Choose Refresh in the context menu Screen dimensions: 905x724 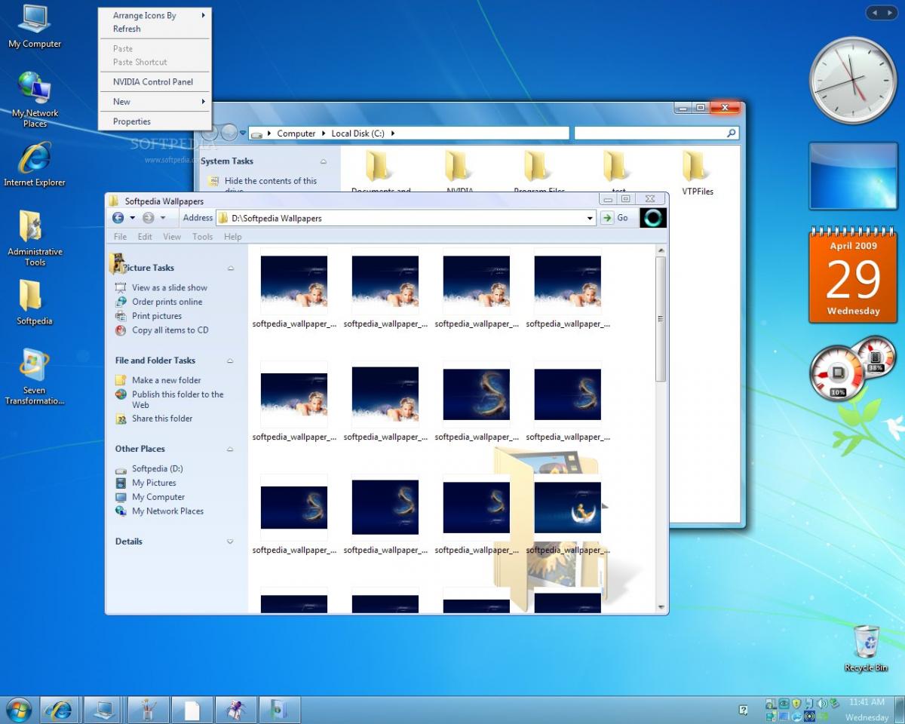point(154,29)
